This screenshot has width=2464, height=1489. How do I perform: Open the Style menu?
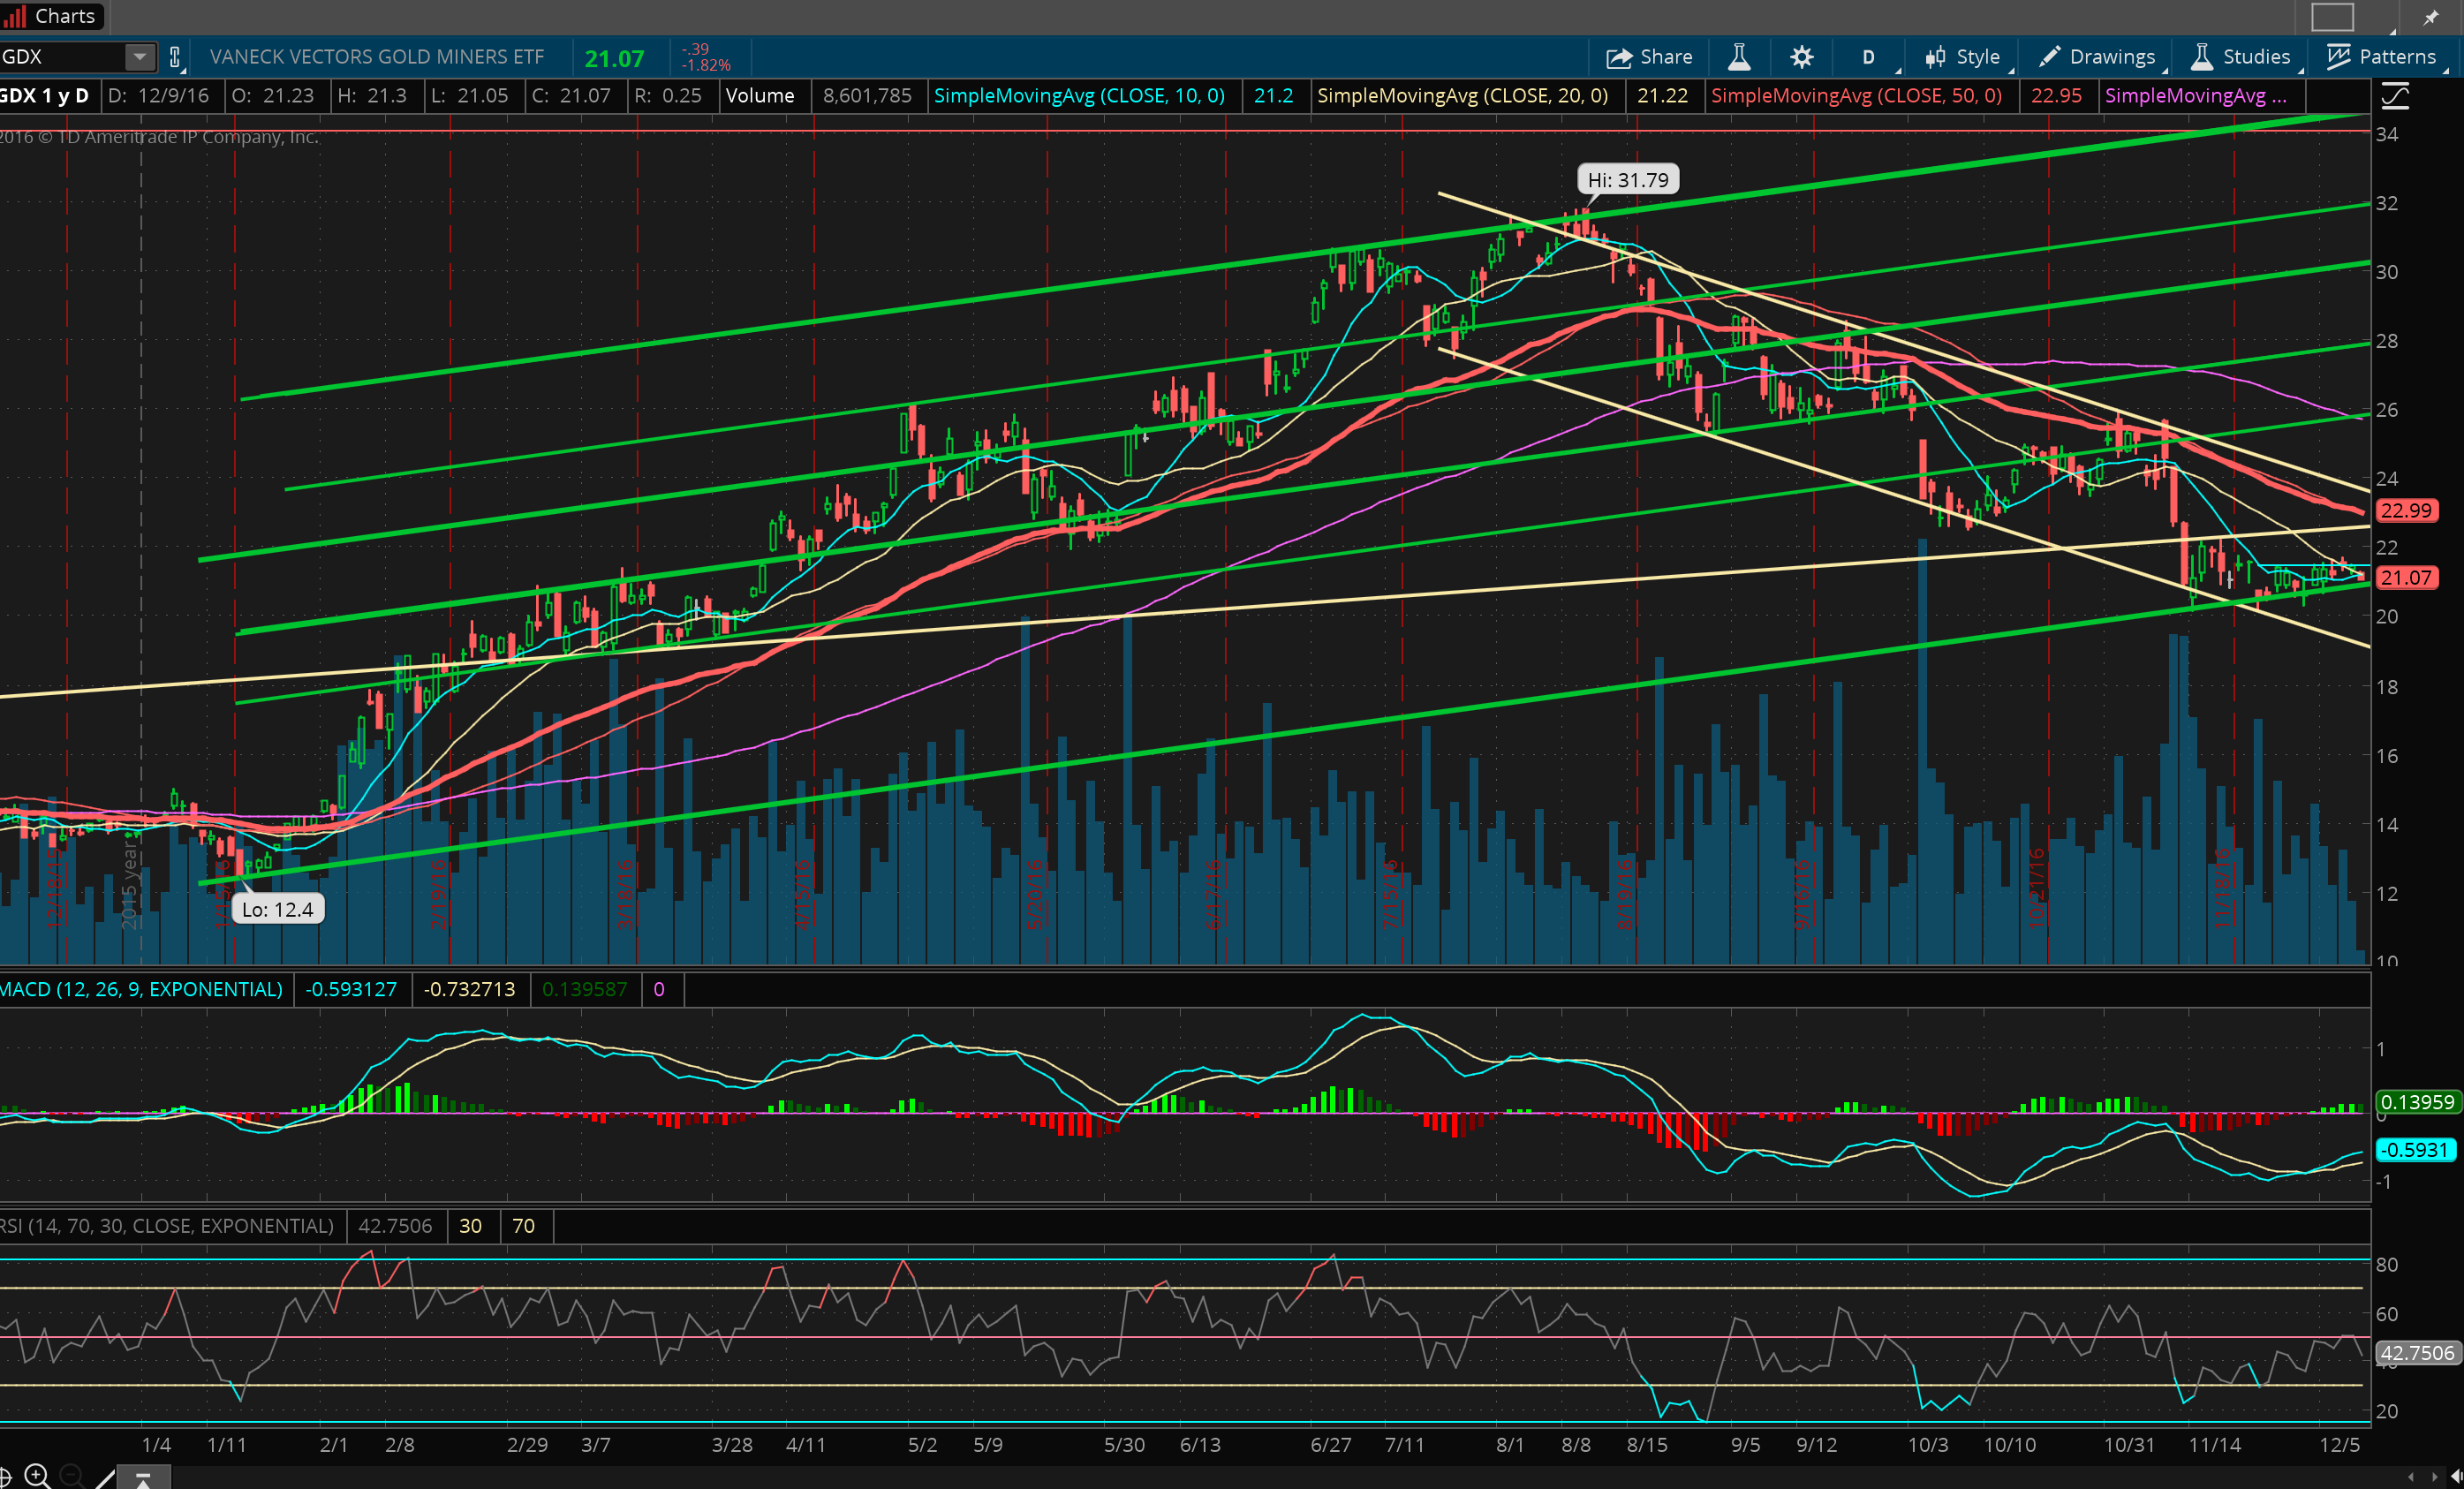point(1963,57)
